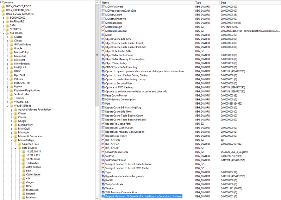This screenshot has width=281, height=200.
Task: Click the Port DWORD value icon
Action: [103, 104]
